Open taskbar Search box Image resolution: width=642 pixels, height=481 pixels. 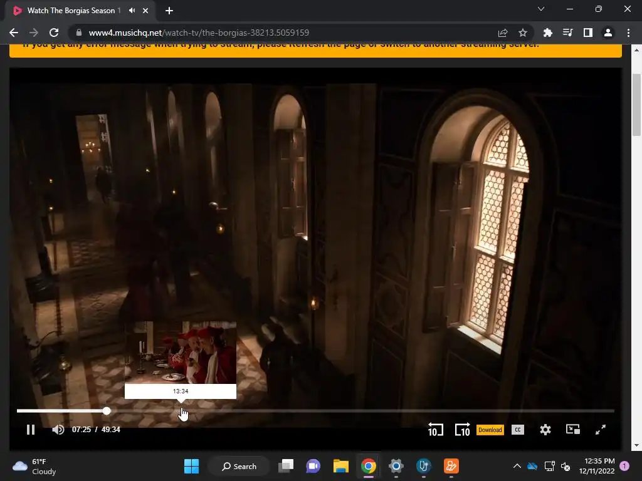[239, 466]
